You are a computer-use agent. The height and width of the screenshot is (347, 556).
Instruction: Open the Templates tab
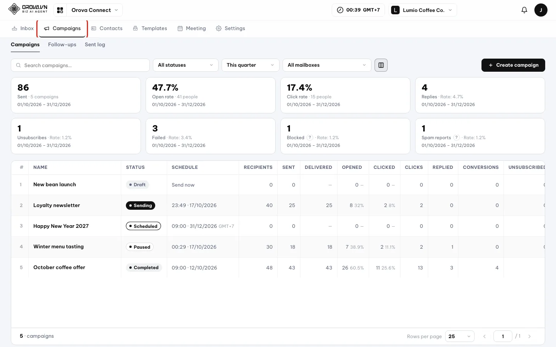(150, 28)
